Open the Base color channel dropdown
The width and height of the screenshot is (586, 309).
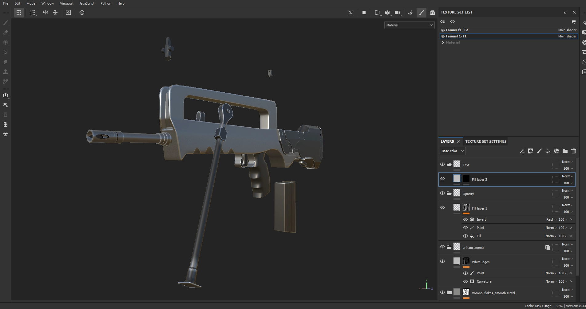[453, 151]
